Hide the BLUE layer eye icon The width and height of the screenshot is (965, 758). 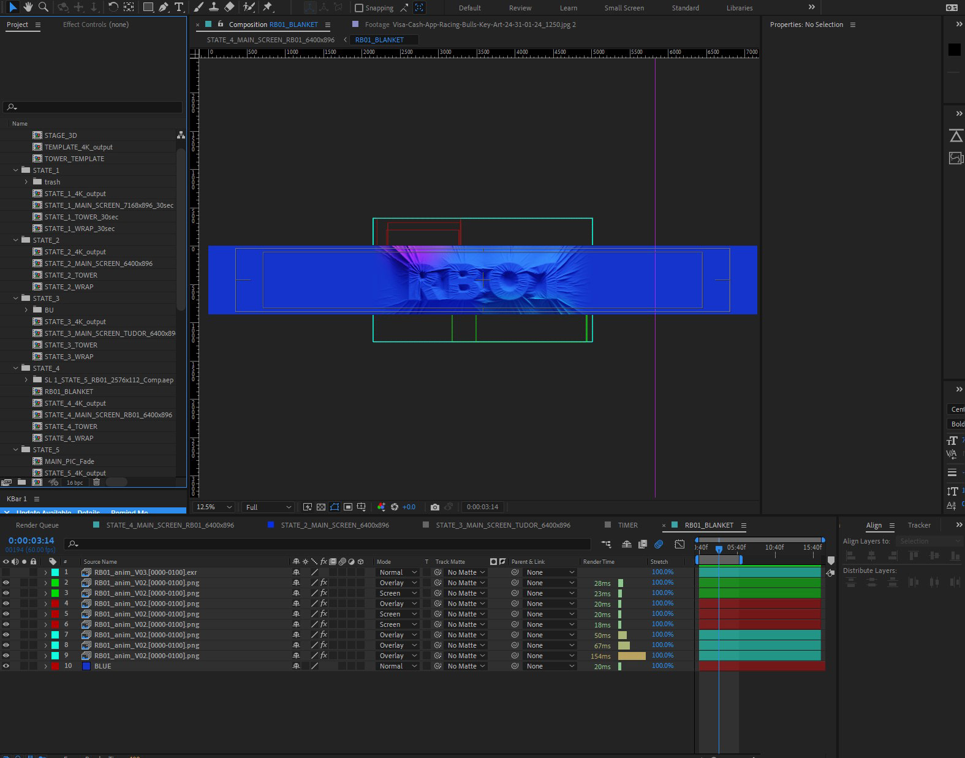click(6, 666)
